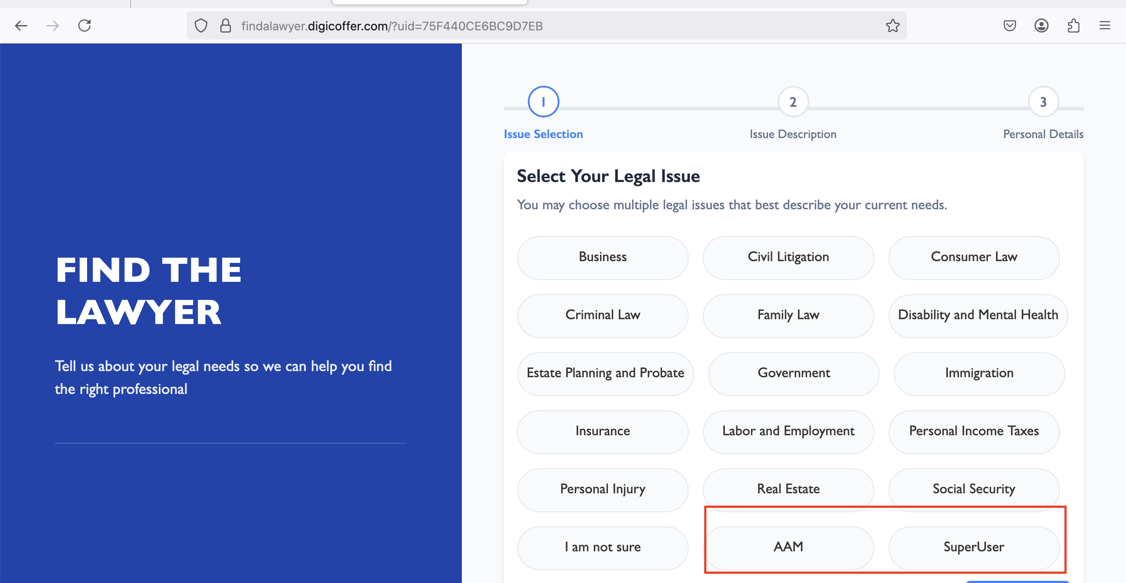Open tracking protection shield icon
The image size is (1126, 583).
coord(201,26)
